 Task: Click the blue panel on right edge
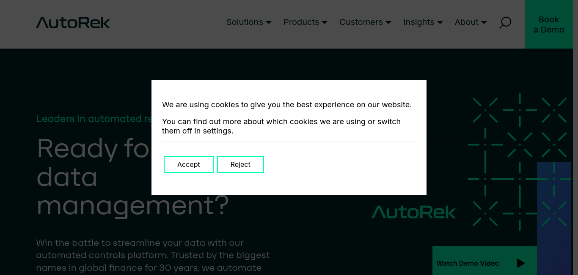pos(554,218)
